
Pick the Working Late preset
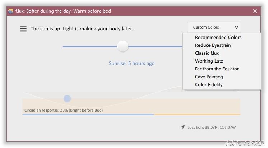[x=209, y=61]
